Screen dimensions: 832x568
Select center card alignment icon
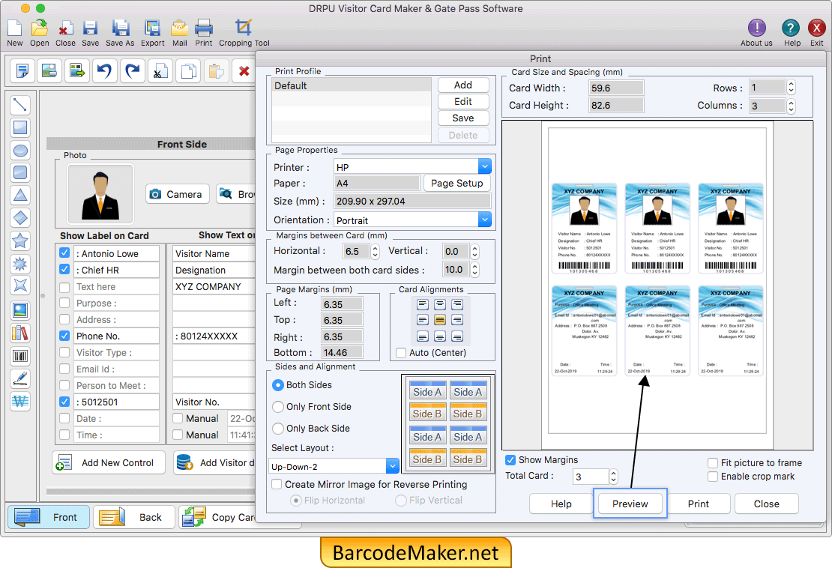click(x=440, y=320)
